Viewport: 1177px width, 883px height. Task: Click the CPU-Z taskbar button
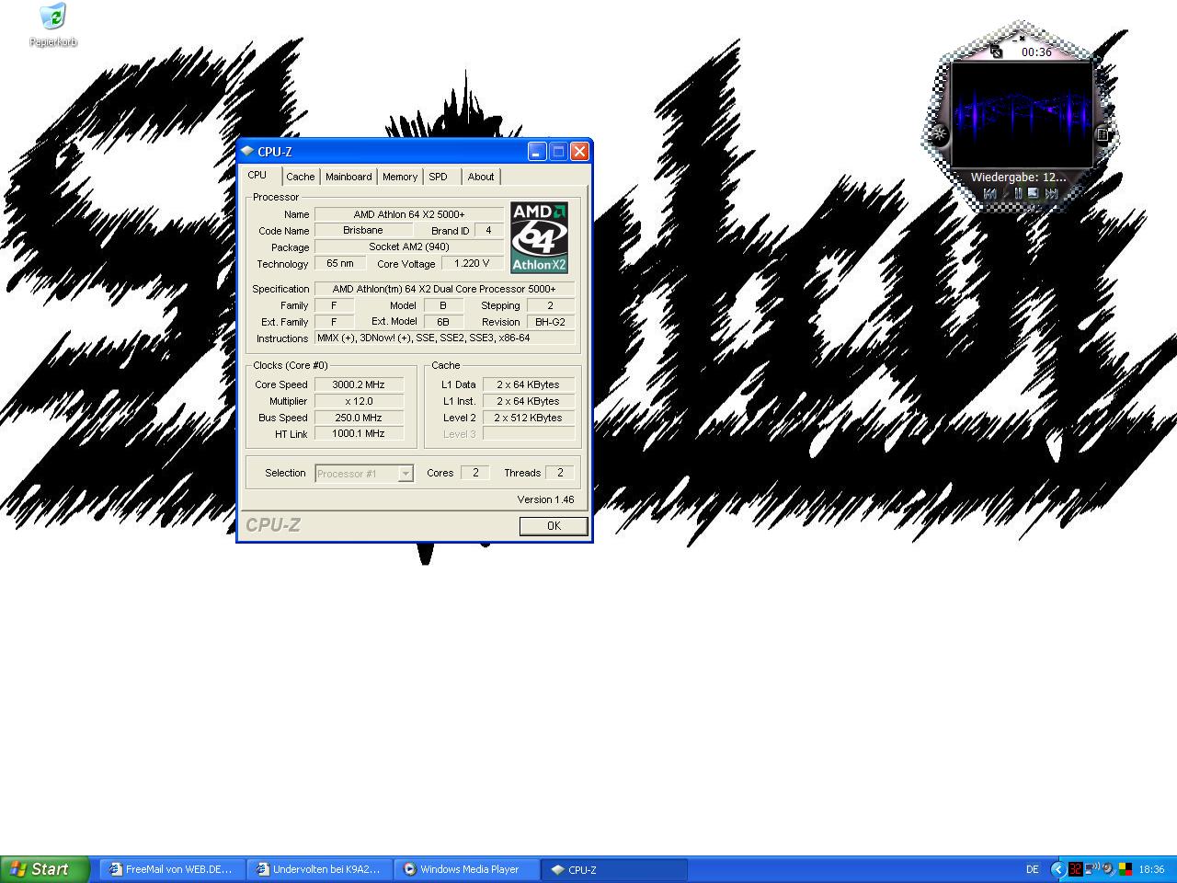(x=614, y=869)
